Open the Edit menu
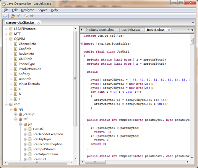198x168 pixels. (x=15, y=10)
